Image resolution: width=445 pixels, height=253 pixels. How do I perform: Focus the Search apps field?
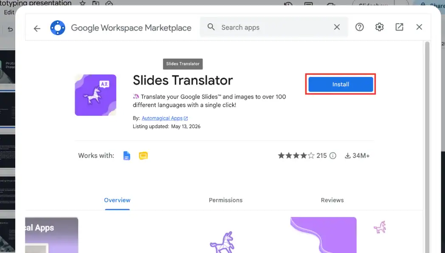274,27
